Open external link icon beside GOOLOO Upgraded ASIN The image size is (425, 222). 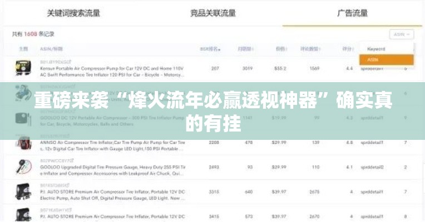(x=72, y=160)
